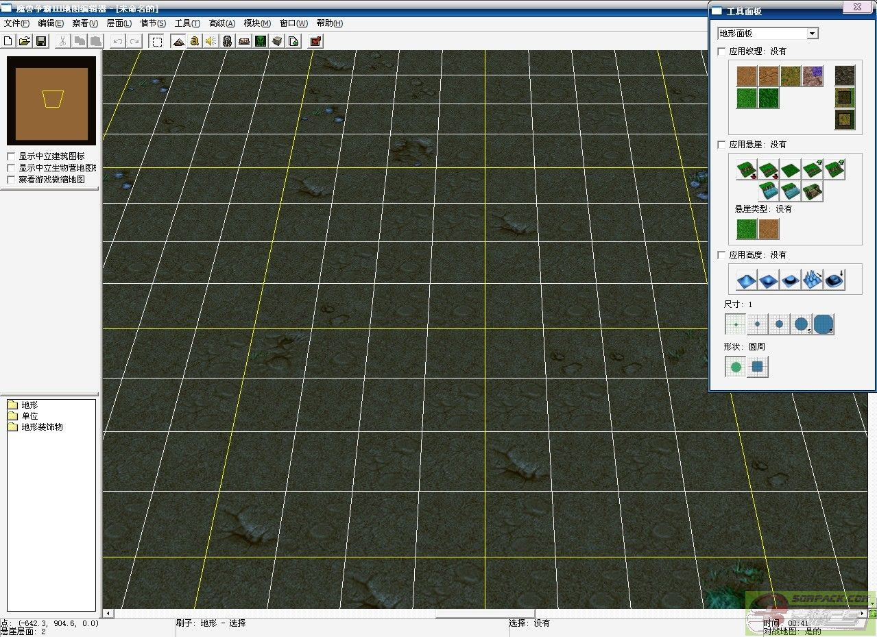Select the noise (spiky peaks) height tool

click(813, 279)
